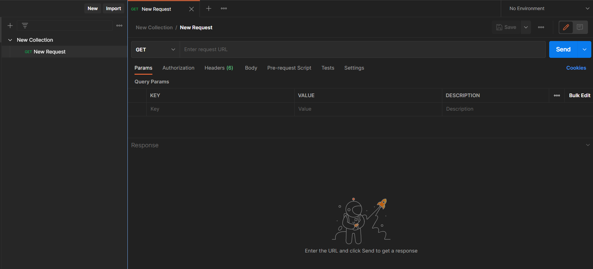The height and width of the screenshot is (269, 593).
Task: Switch to edit mode with pencil icon
Action: (566, 27)
